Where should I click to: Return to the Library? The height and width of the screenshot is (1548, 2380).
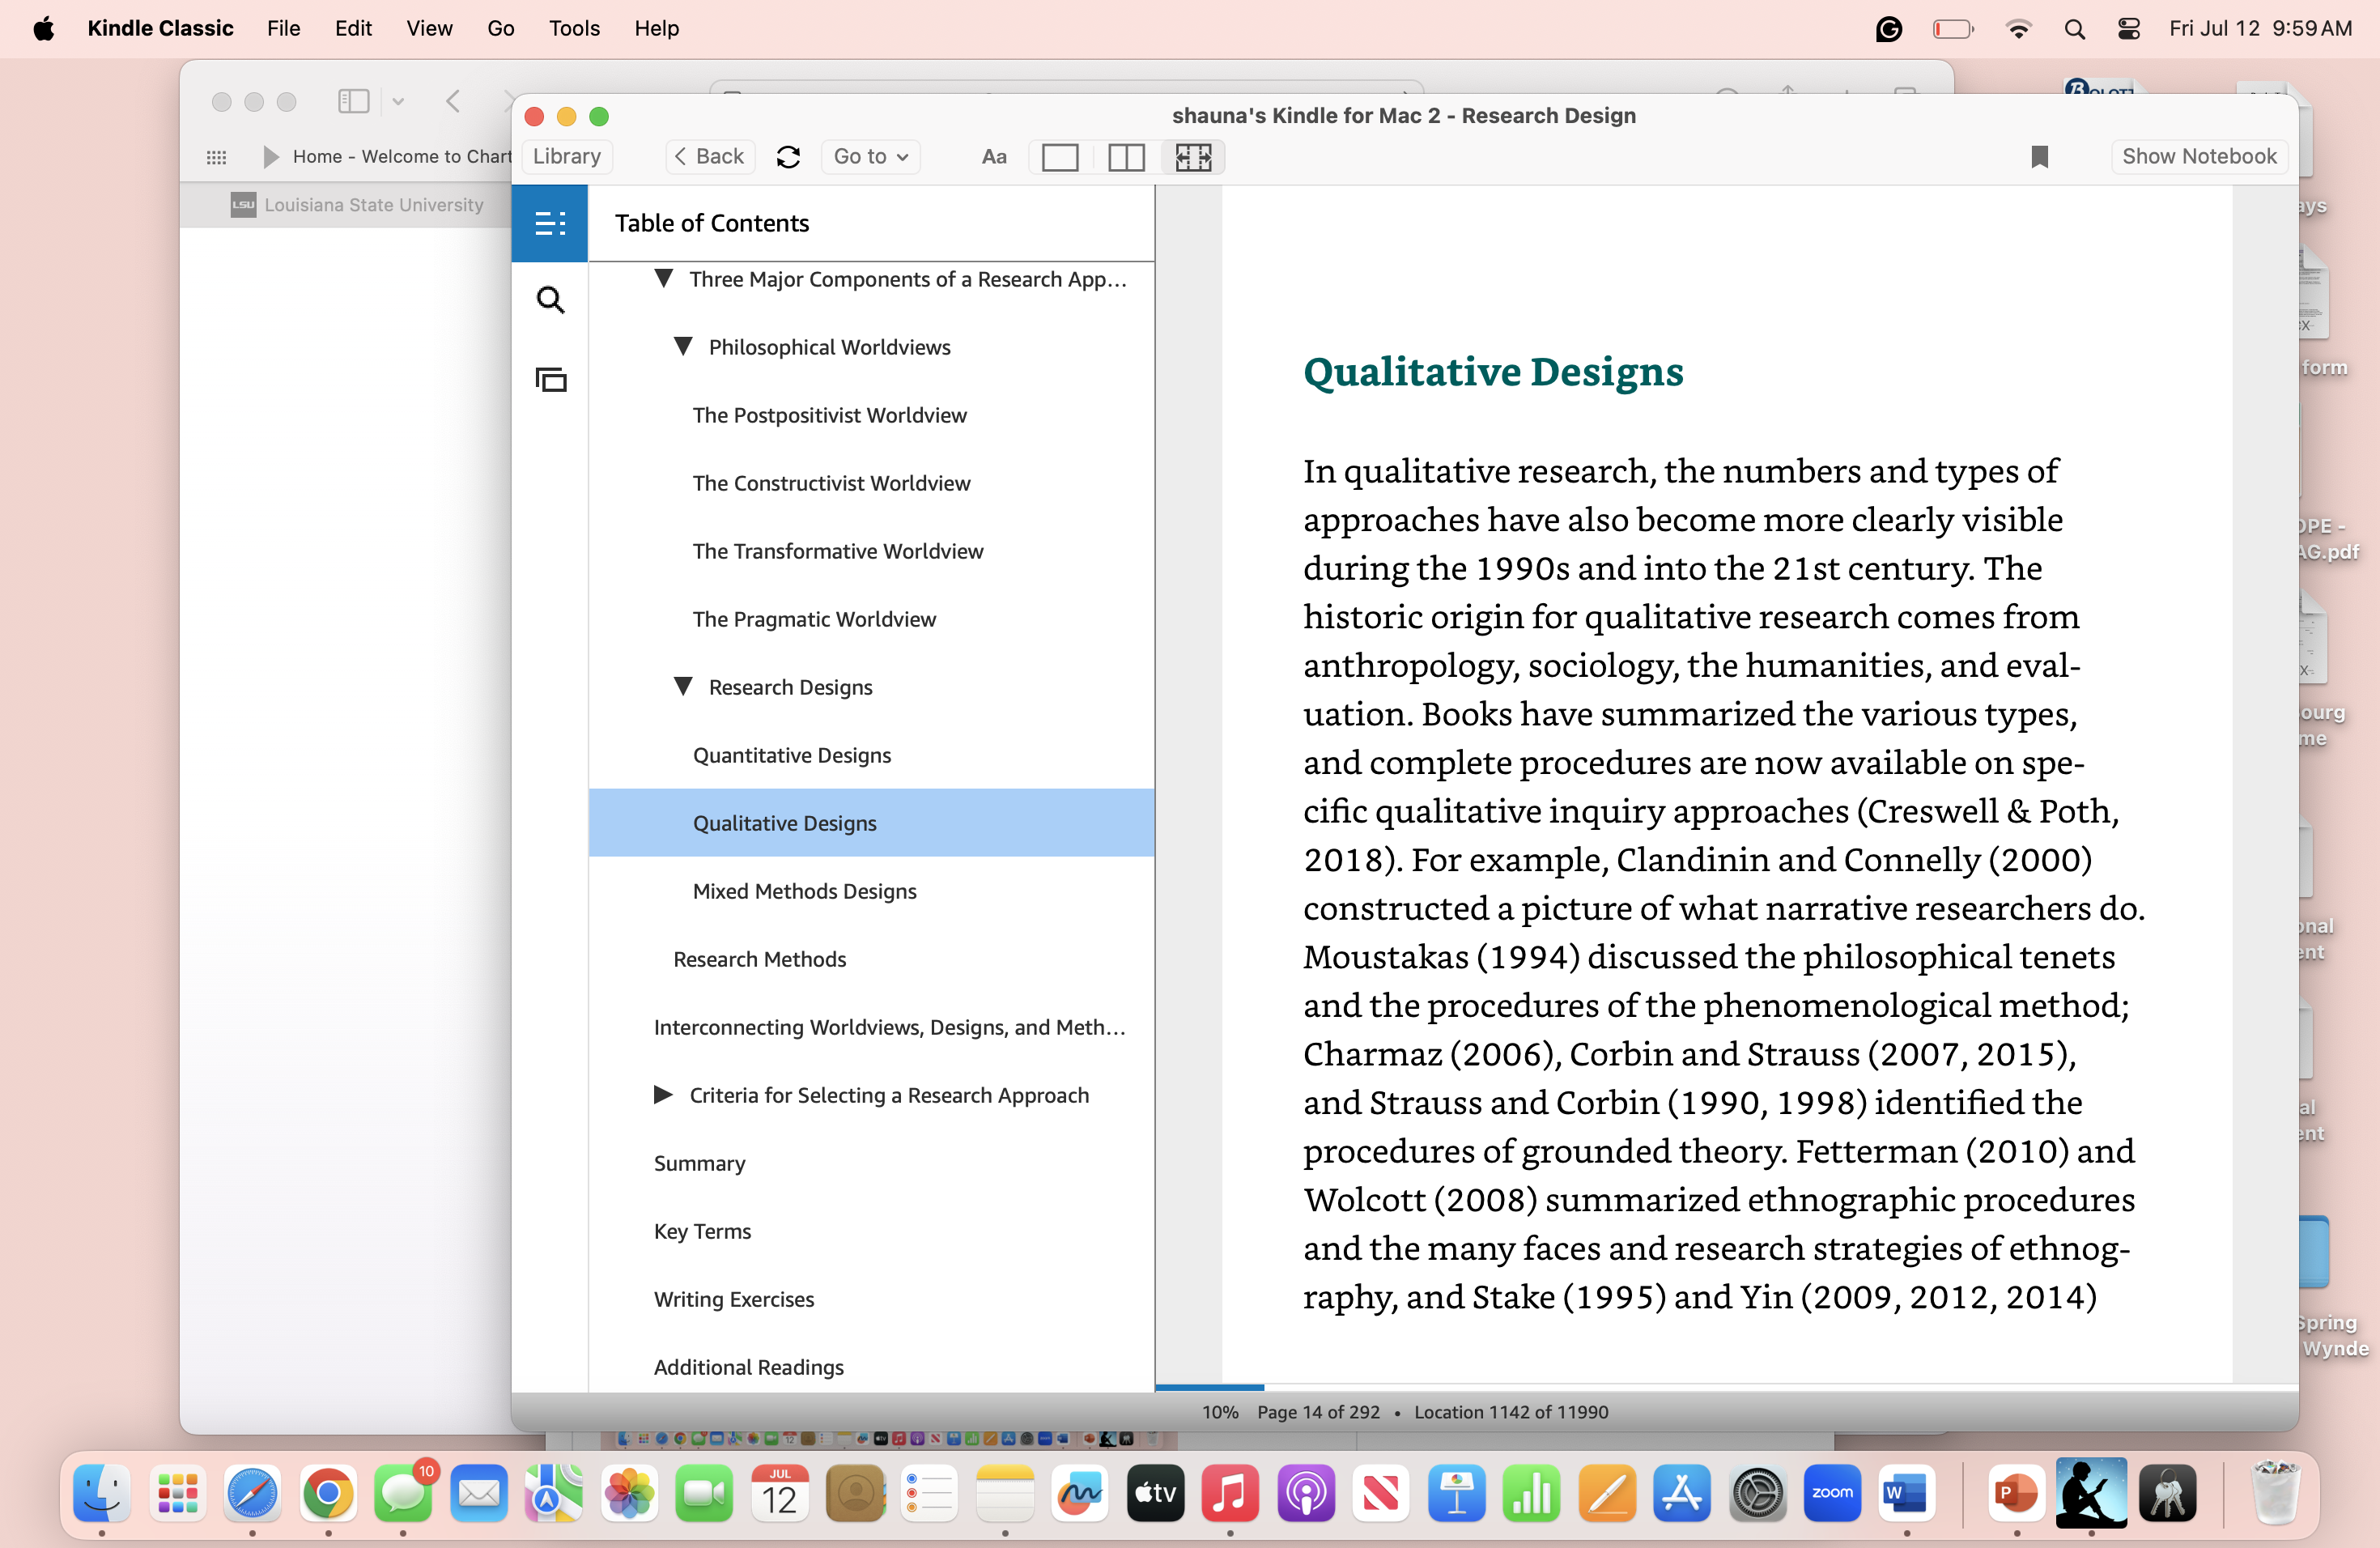566,157
